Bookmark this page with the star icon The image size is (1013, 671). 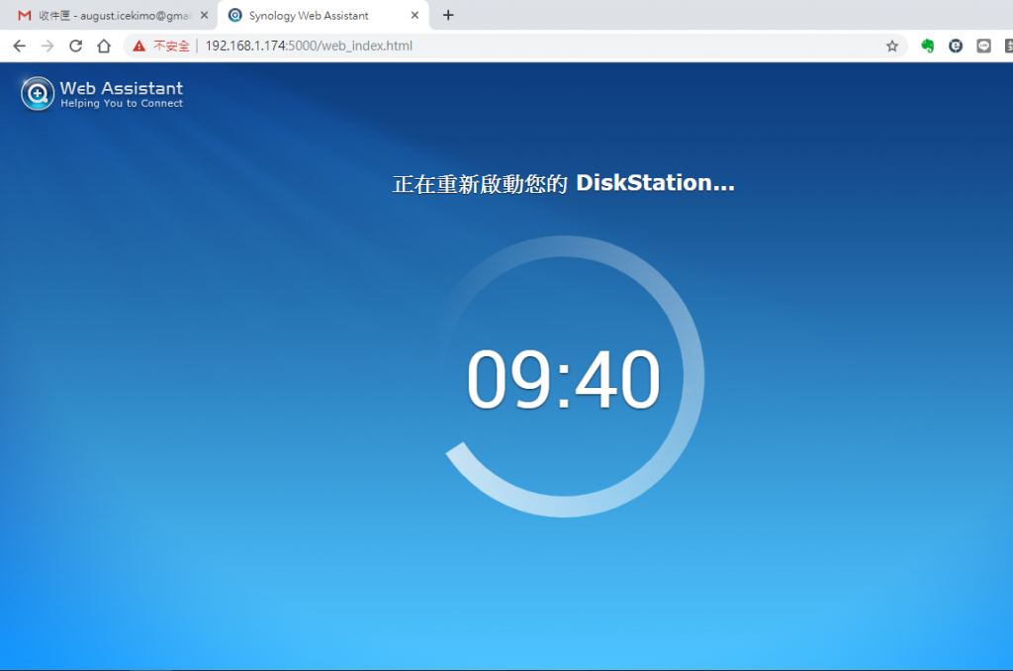[x=892, y=46]
